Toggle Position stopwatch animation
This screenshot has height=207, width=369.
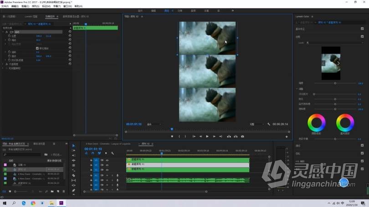click(9, 36)
